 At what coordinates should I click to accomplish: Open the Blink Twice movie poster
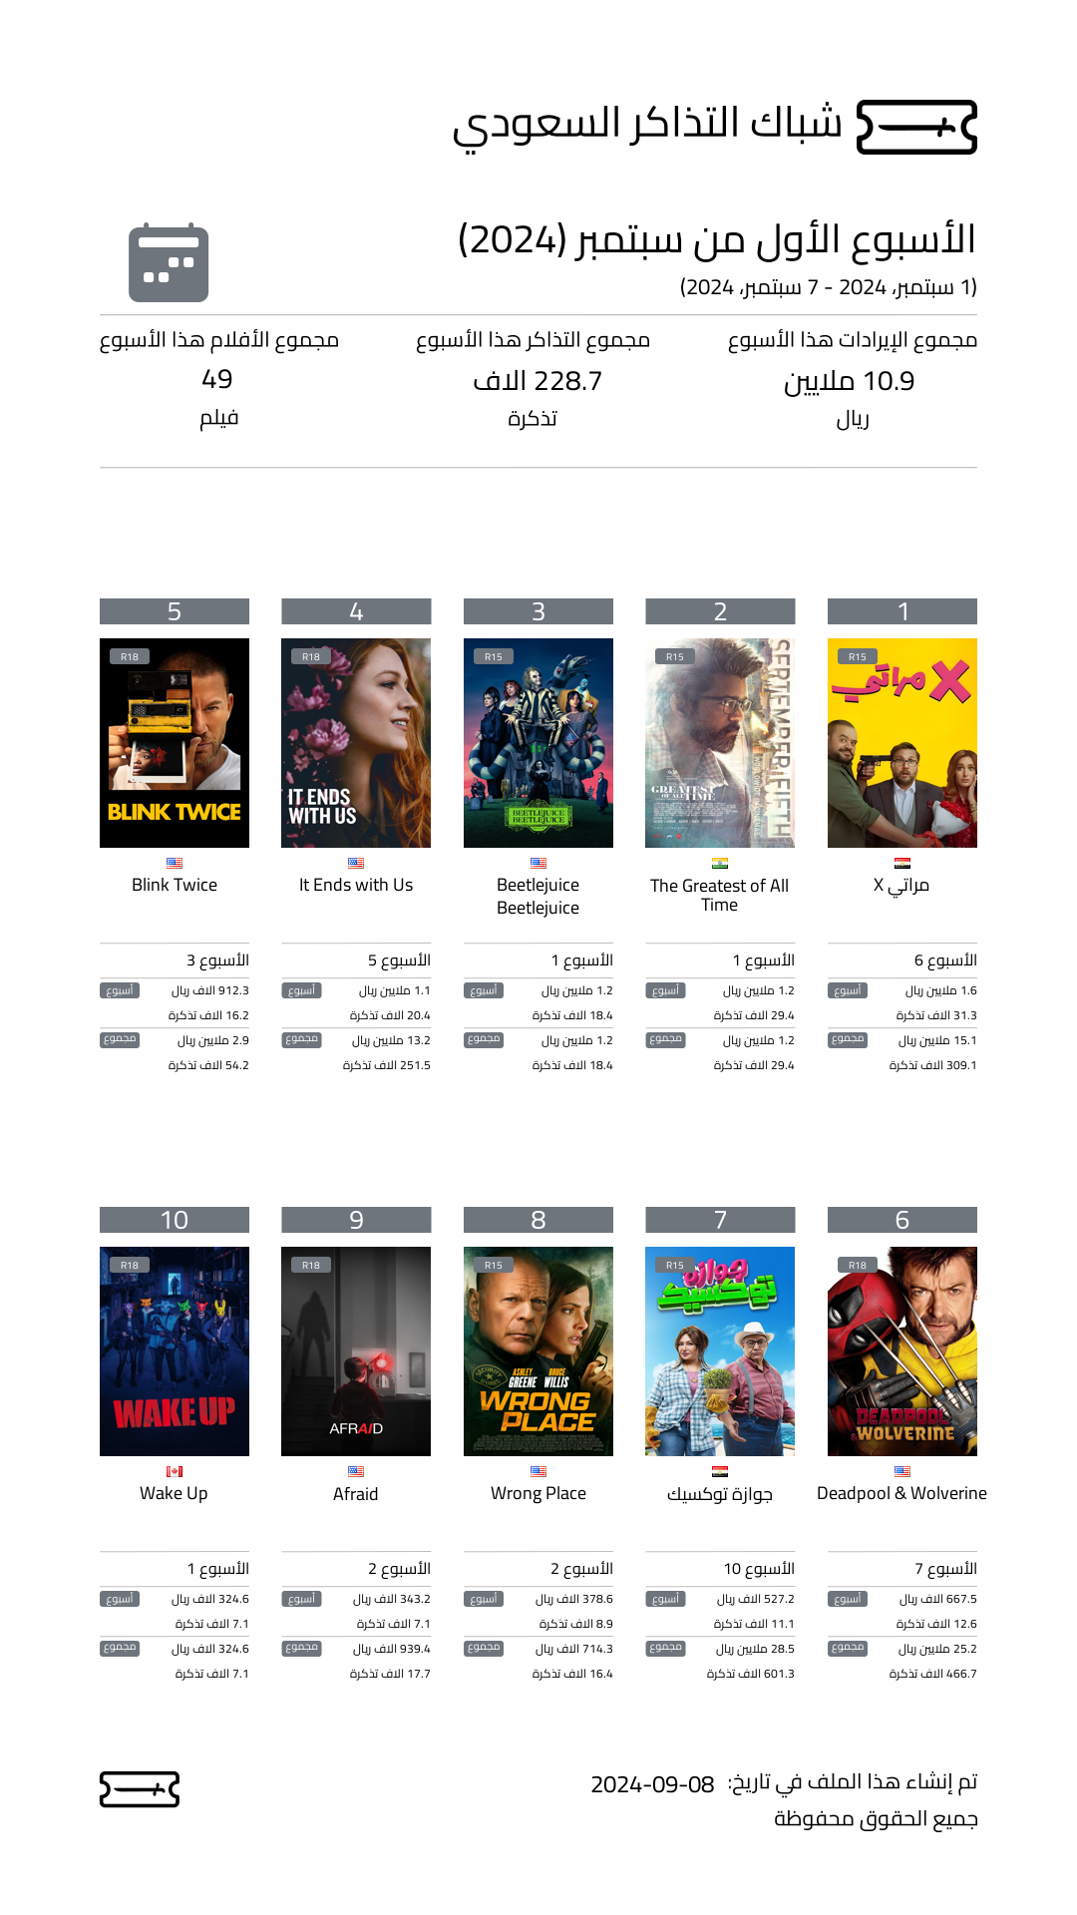click(175, 743)
